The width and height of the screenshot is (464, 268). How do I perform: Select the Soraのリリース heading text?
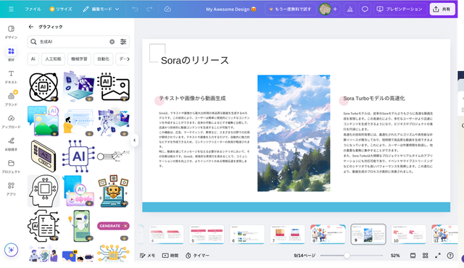coord(195,60)
